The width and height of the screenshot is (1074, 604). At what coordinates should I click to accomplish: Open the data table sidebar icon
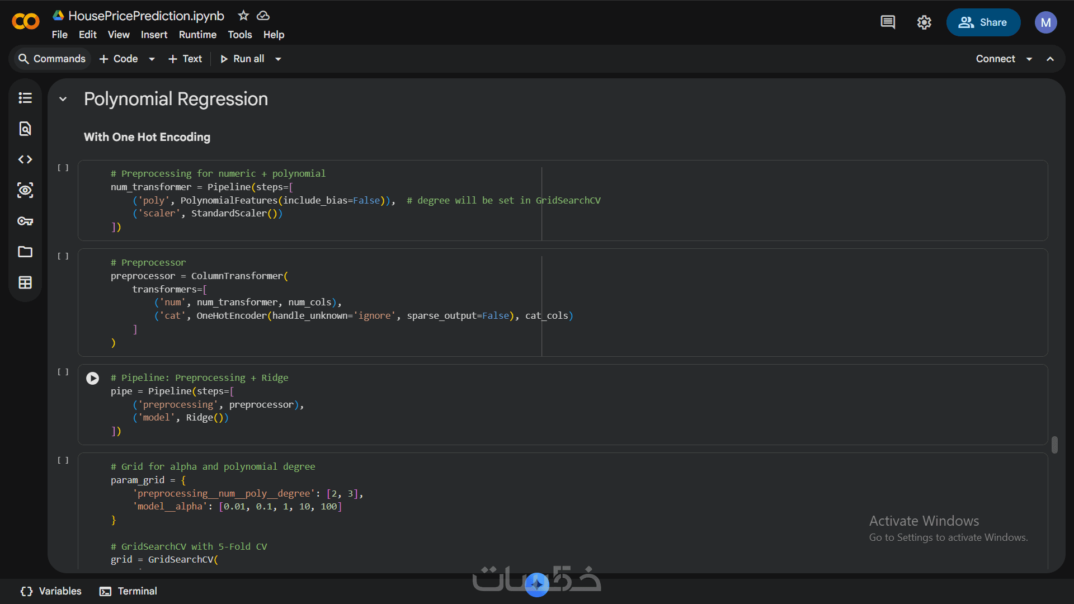click(x=25, y=282)
